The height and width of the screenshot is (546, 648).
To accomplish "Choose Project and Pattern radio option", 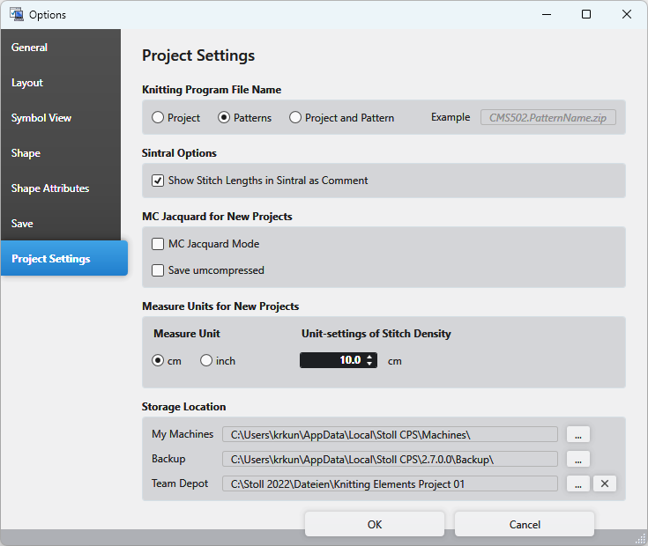I will pos(295,117).
